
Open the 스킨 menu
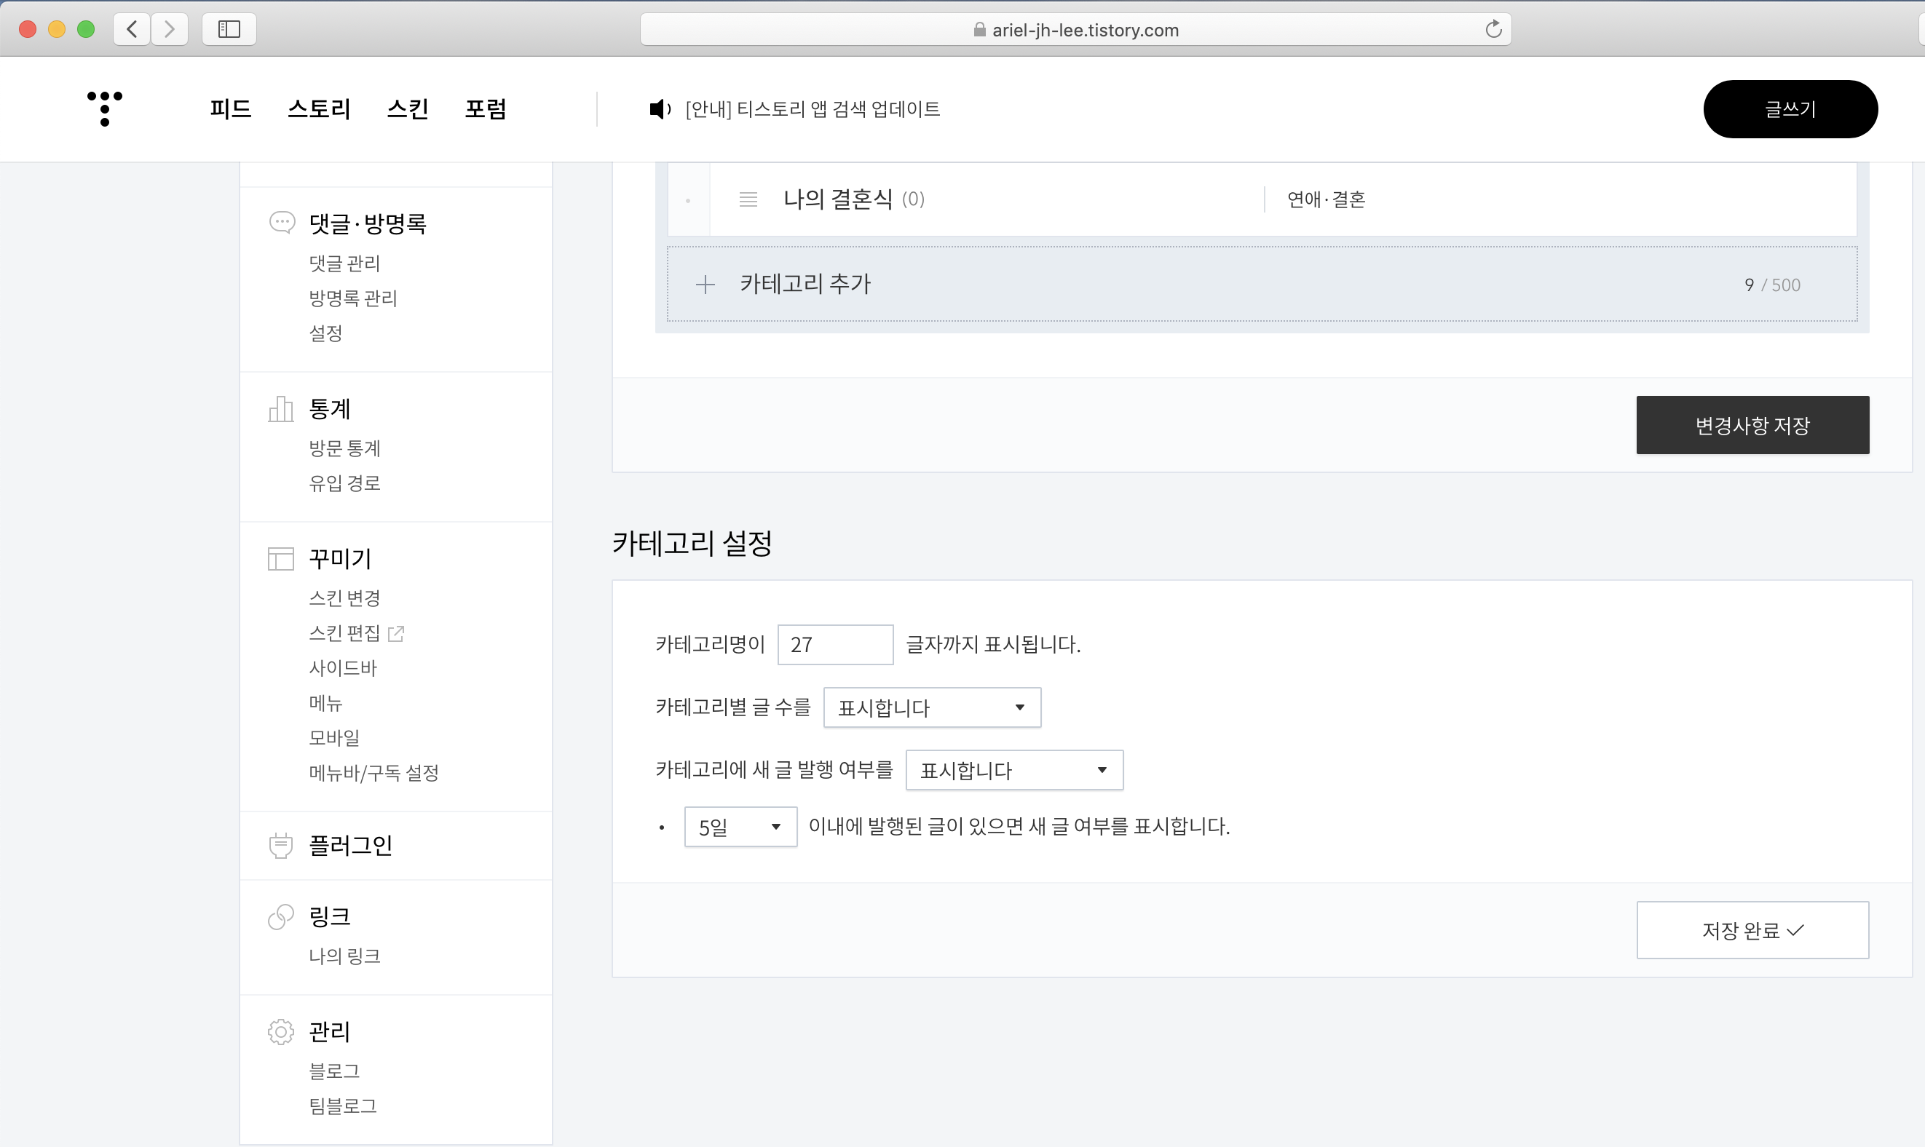click(408, 109)
